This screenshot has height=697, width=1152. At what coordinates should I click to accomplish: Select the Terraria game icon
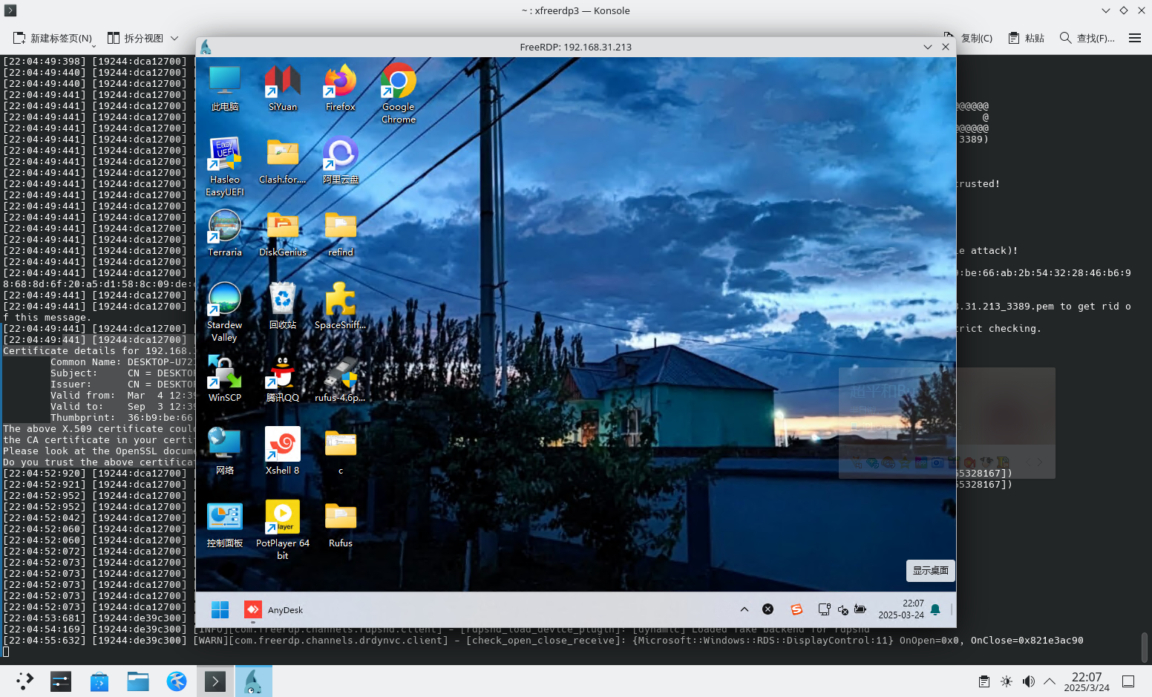[224, 233]
